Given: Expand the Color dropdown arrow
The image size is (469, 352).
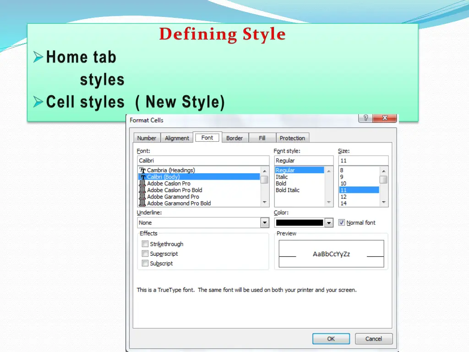Looking at the screenshot, I should 329,223.
